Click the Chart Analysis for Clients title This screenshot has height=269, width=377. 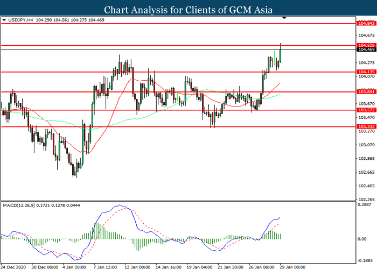point(188,9)
